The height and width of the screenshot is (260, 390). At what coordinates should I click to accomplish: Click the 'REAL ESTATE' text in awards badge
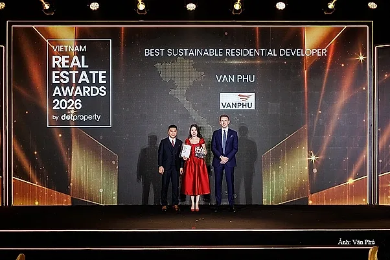79,69
